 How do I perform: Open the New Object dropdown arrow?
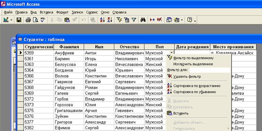[x=182, y=20]
